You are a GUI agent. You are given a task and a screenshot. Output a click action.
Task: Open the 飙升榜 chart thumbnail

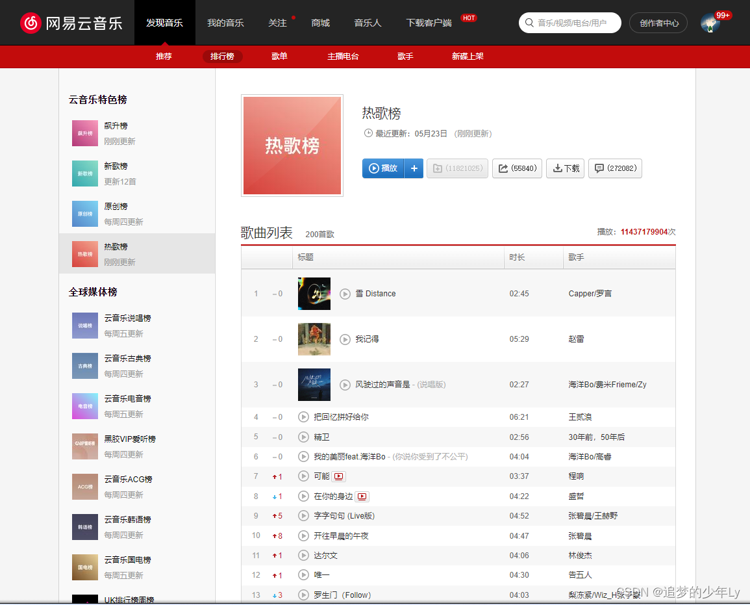(x=85, y=133)
